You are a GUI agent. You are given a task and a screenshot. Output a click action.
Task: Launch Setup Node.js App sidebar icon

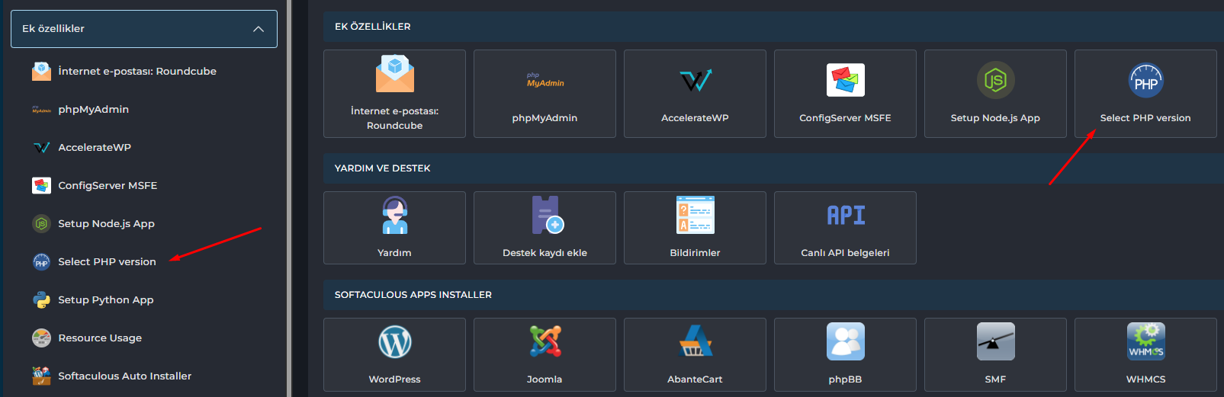pyautogui.click(x=41, y=223)
